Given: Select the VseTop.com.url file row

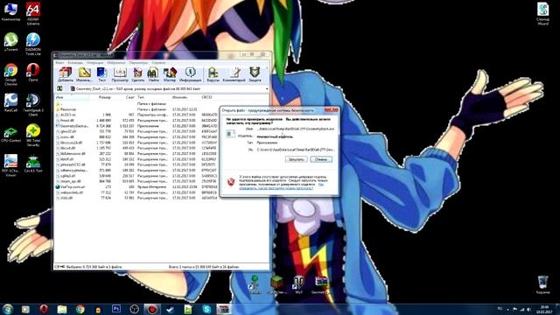Looking at the screenshot, I should (x=136, y=186).
